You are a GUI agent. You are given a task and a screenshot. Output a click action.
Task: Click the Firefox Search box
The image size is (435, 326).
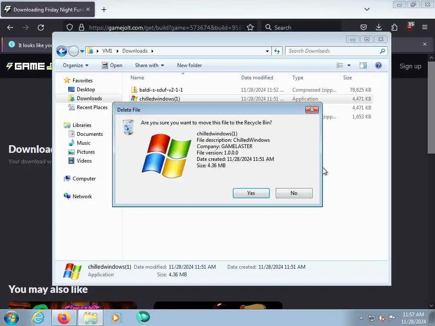(x=302, y=28)
